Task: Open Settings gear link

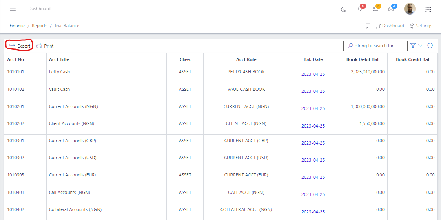Action: [x=421, y=26]
